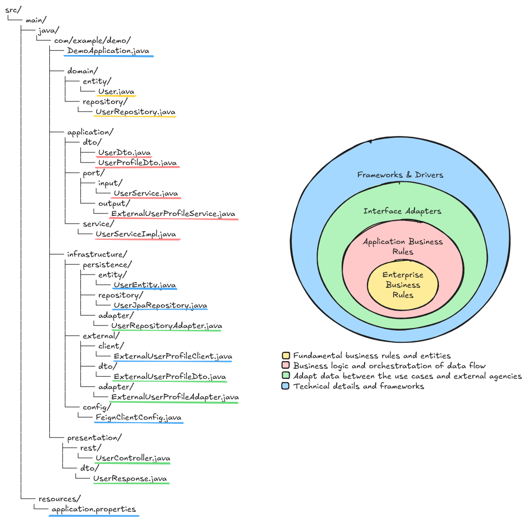Viewport: 527px width, 521px height.
Task: Select the port/ folder
Action: (94, 173)
